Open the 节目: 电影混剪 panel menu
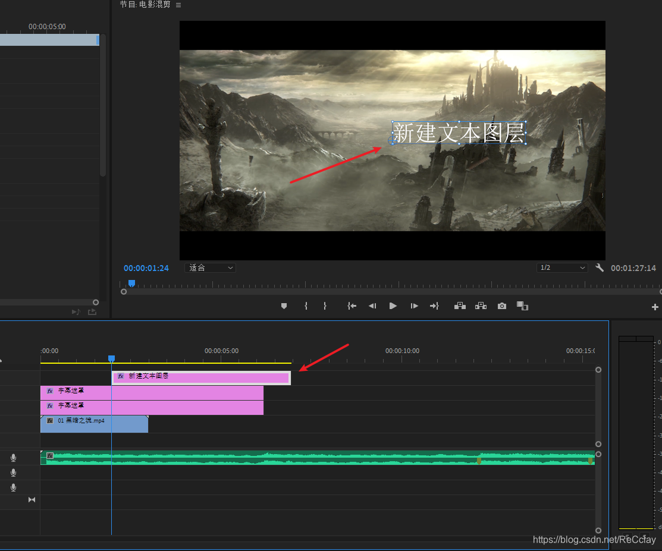The height and width of the screenshot is (551, 662). [178, 5]
